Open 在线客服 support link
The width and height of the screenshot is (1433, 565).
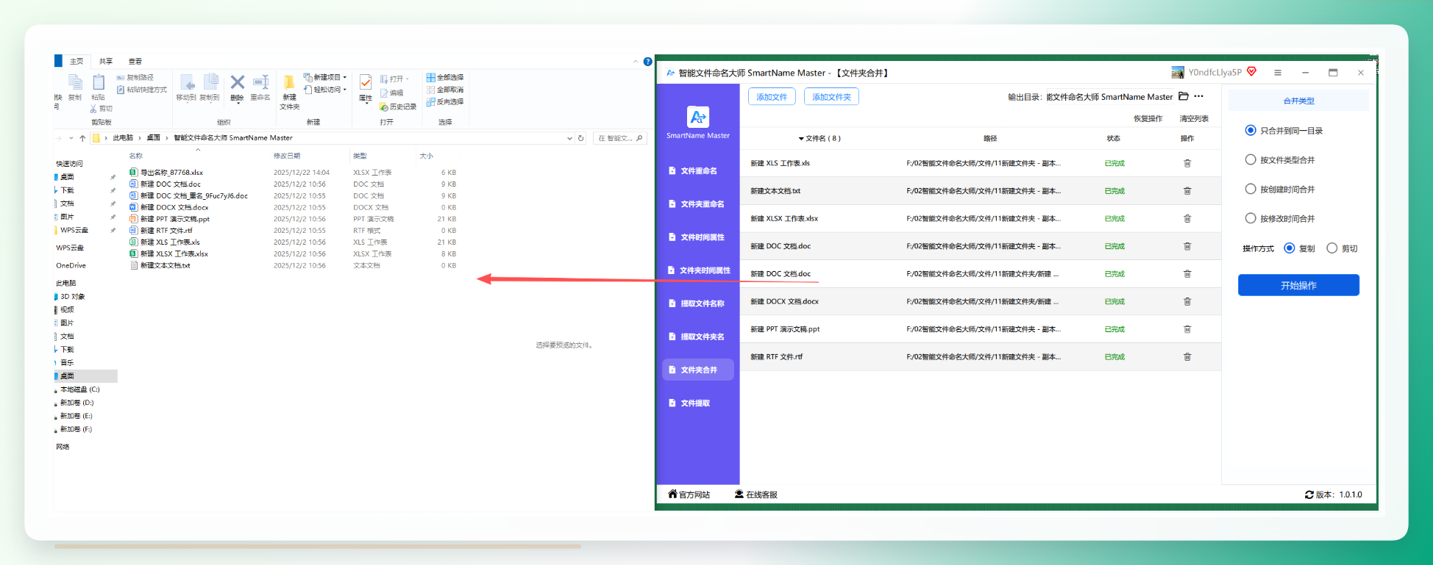756,494
